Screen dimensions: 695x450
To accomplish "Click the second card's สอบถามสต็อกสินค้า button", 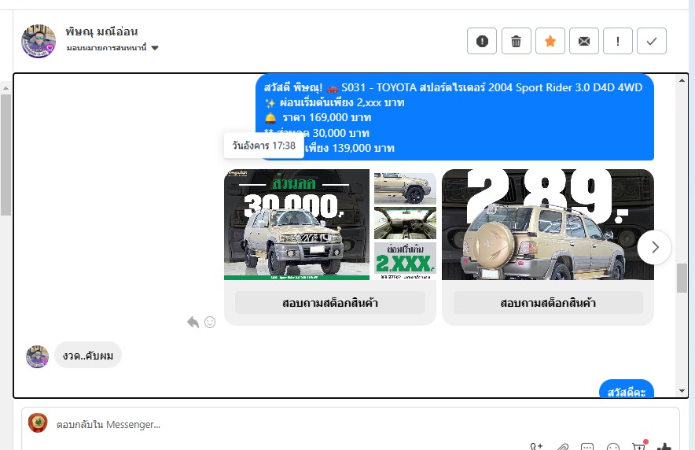I will [x=548, y=303].
